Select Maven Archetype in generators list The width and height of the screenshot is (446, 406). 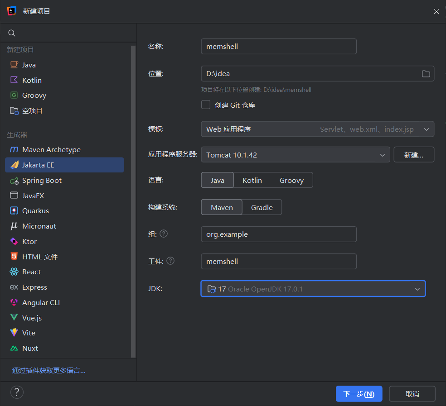point(51,150)
